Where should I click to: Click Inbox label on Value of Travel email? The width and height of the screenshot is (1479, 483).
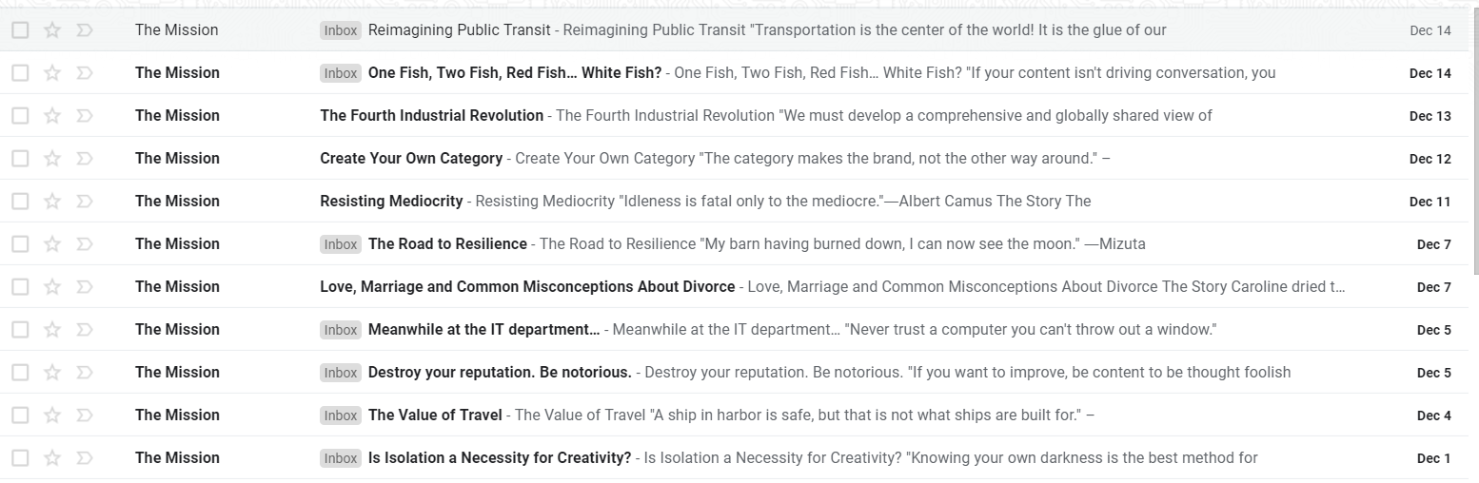tap(340, 415)
